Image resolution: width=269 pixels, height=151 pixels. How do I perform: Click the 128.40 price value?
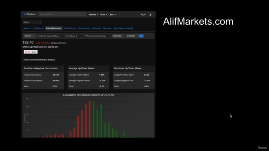click(x=28, y=42)
